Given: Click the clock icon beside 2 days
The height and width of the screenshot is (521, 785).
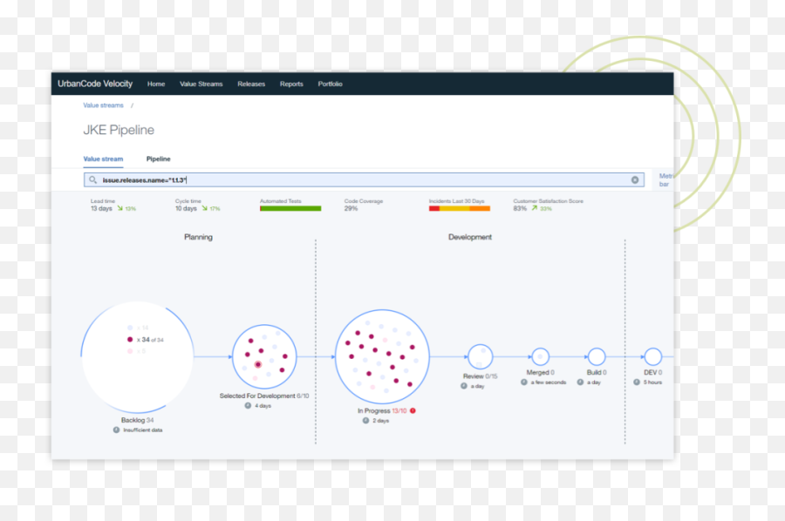Looking at the screenshot, I should (366, 421).
